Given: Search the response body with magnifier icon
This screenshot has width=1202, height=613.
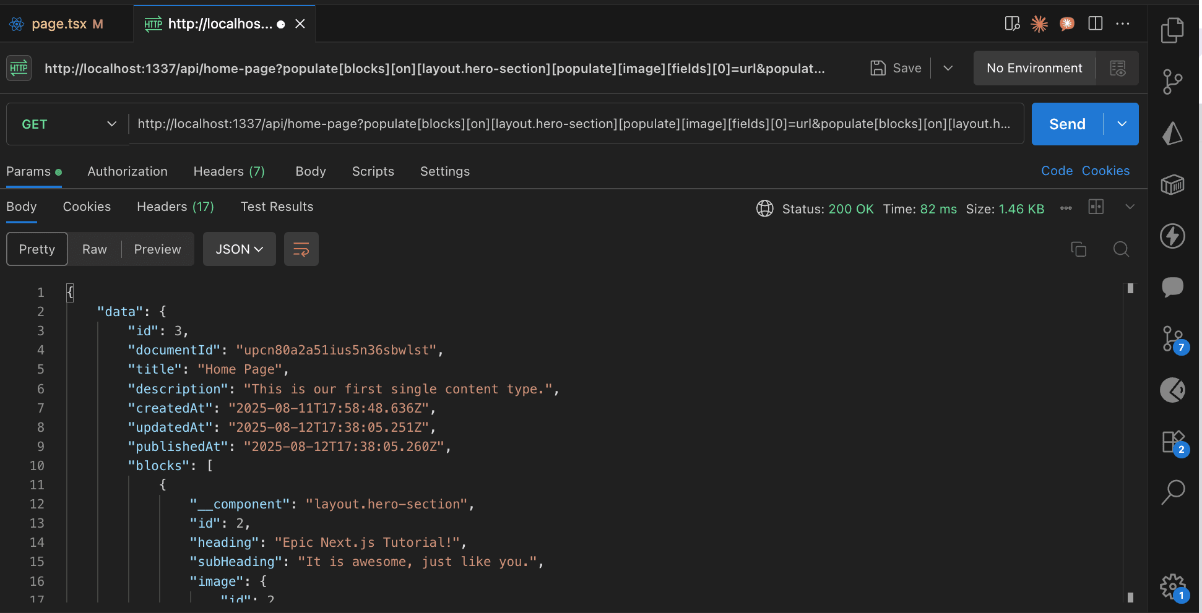Looking at the screenshot, I should (1121, 249).
